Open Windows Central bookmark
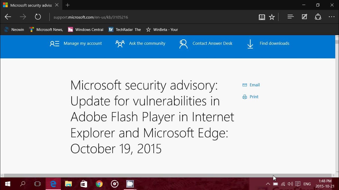 coord(86,30)
